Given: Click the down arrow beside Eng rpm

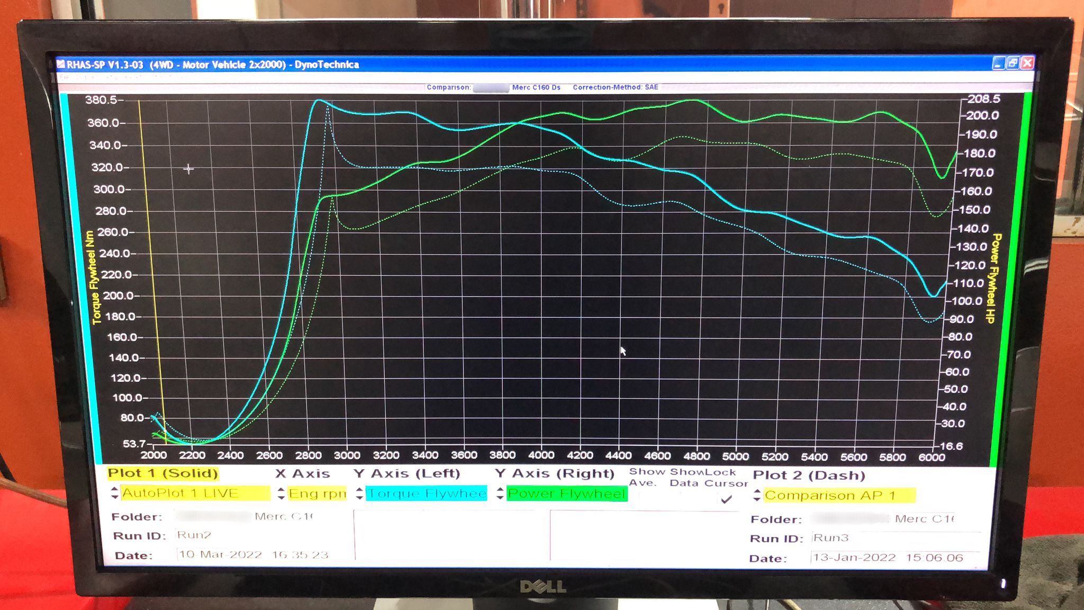Looking at the screenshot, I should click(x=281, y=498).
